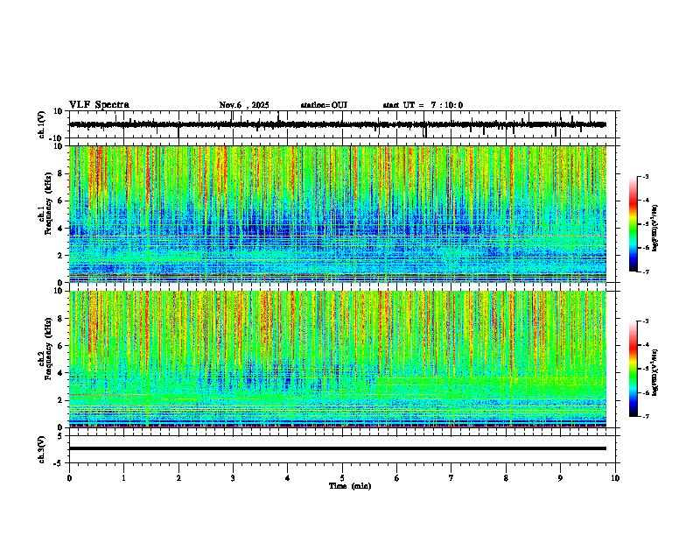Click the "-7" label on ch.2 color scale

pyautogui.click(x=646, y=416)
